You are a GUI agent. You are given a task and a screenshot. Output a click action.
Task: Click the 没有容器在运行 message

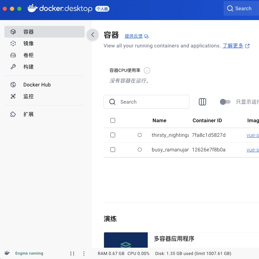[x=129, y=81]
